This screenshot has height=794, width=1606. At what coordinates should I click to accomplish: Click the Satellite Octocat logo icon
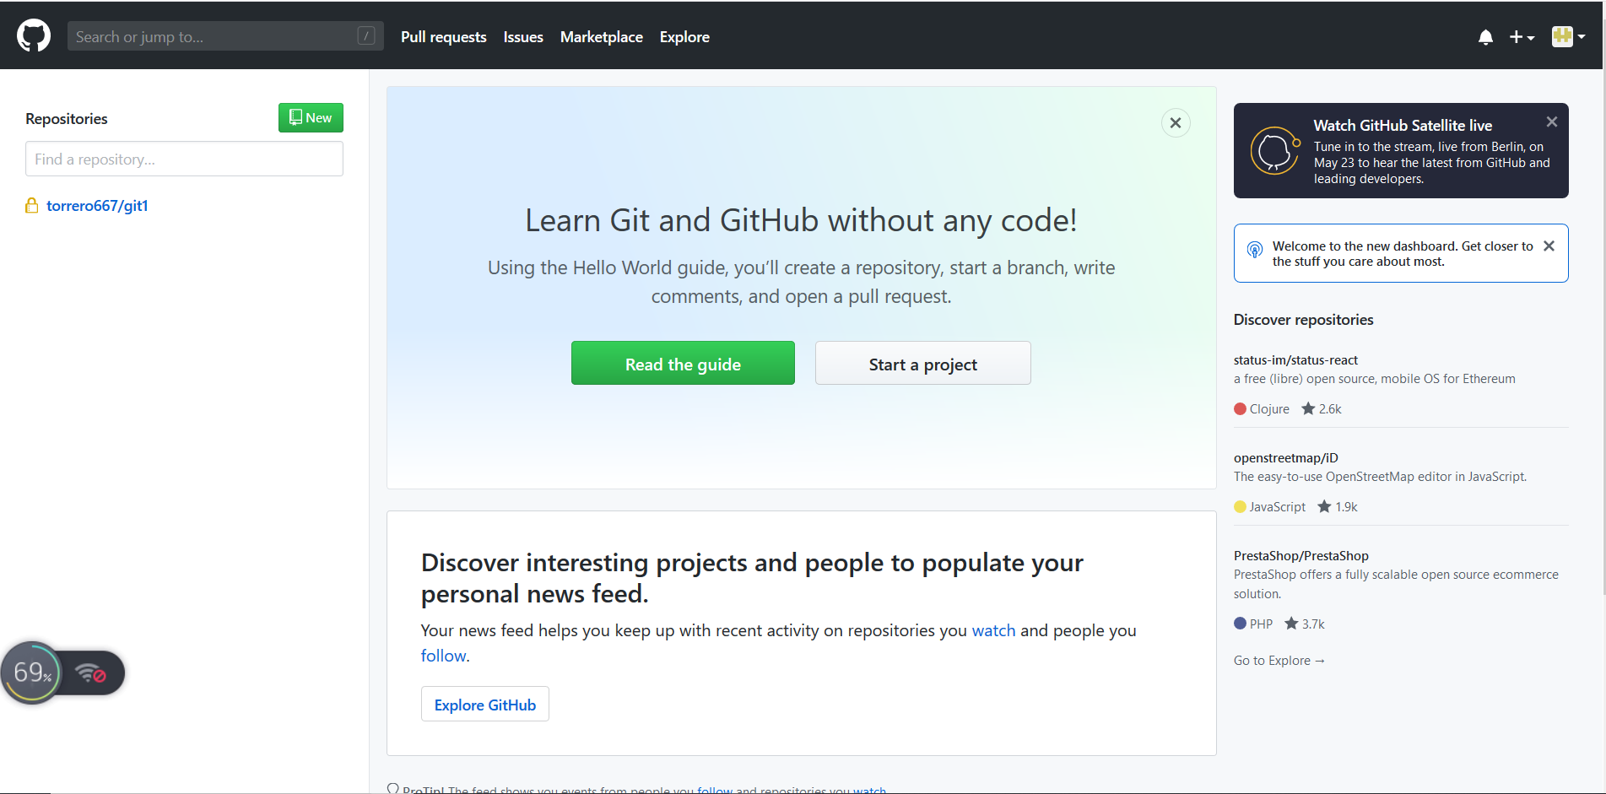point(1274,151)
